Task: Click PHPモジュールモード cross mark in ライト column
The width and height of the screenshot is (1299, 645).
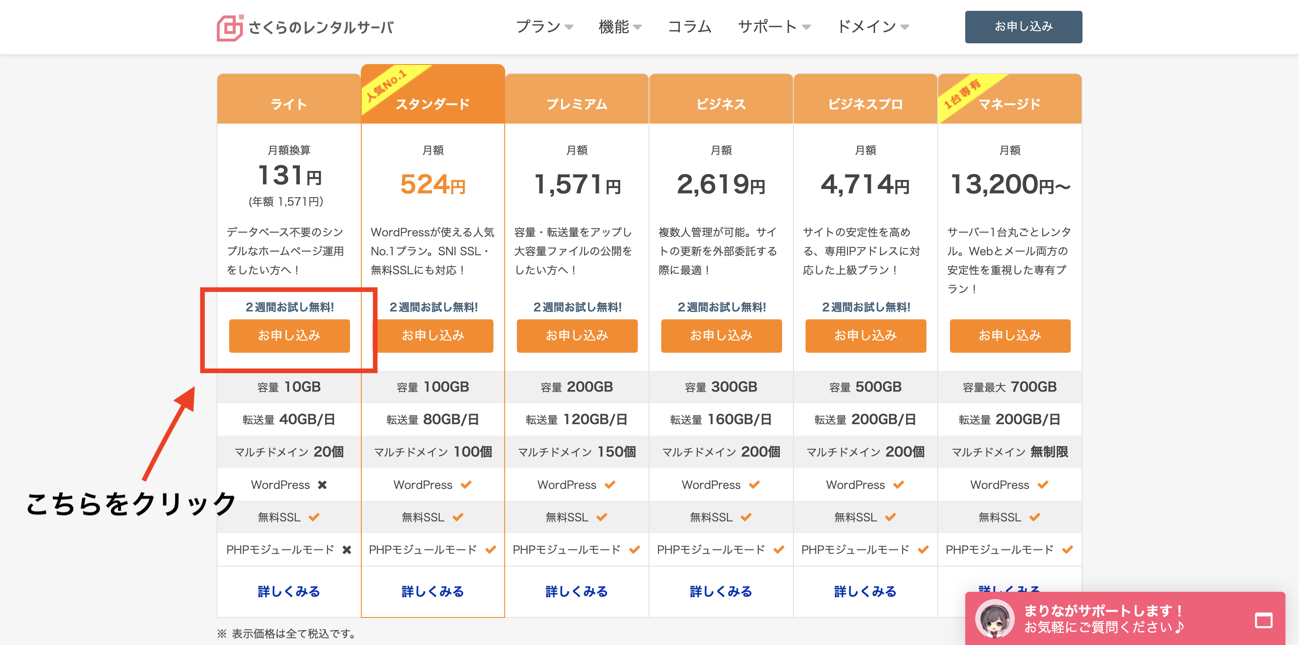Action: click(346, 550)
